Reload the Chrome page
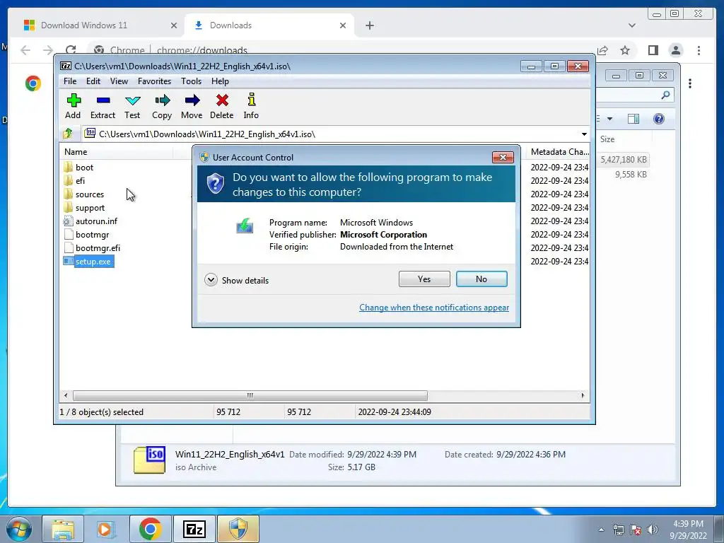Screen dimensions: 724x543 70,50
